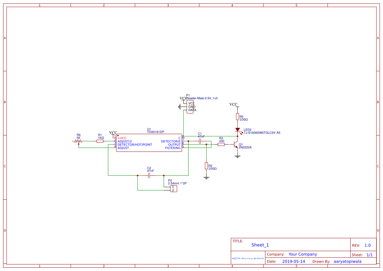This screenshot has width=383, height=271.
Task: Click the P1 Header-Male connector symbol
Action: (189, 106)
